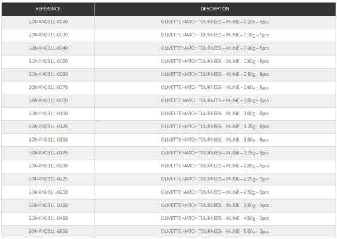Select reference GOMAN0311-0225
This screenshot has width=337, height=239.
click(x=48, y=179)
